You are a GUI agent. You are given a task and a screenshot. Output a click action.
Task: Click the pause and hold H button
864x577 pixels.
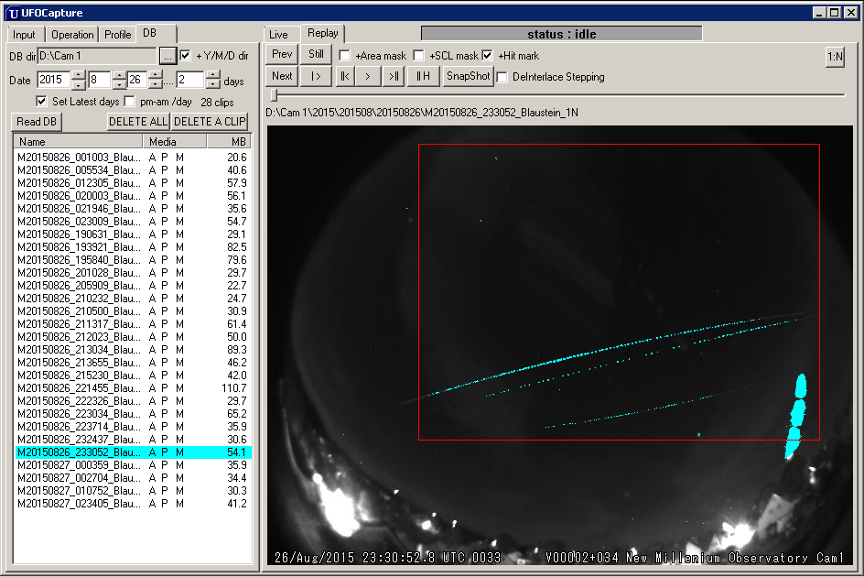[423, 76]
